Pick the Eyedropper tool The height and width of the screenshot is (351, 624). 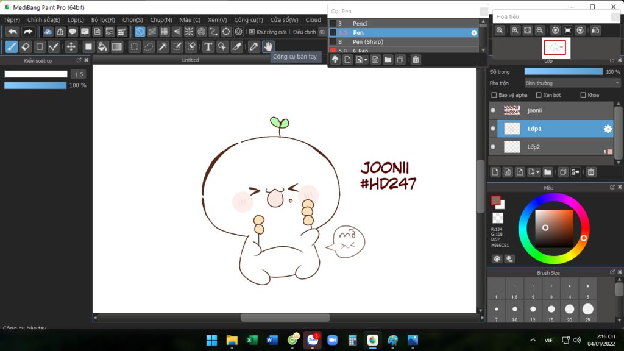pos(253,46)
